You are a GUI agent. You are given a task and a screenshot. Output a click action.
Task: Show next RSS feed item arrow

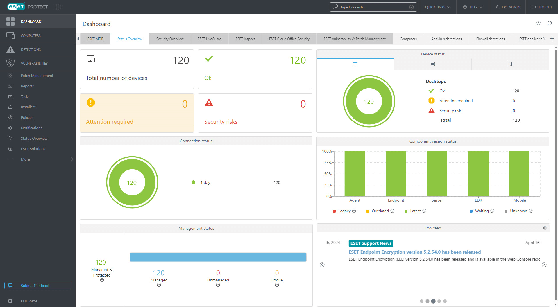544,265
